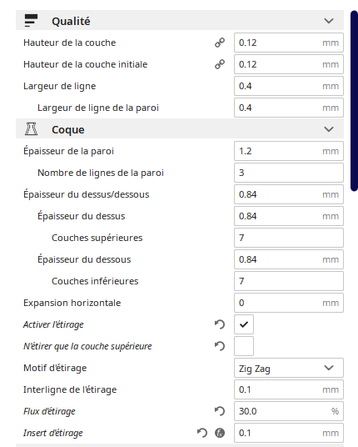Image resolution: width=358 pixels, height=447 pixels.
Task: Revert Flux d'étirage to default value
Action: tap(220, 411)
